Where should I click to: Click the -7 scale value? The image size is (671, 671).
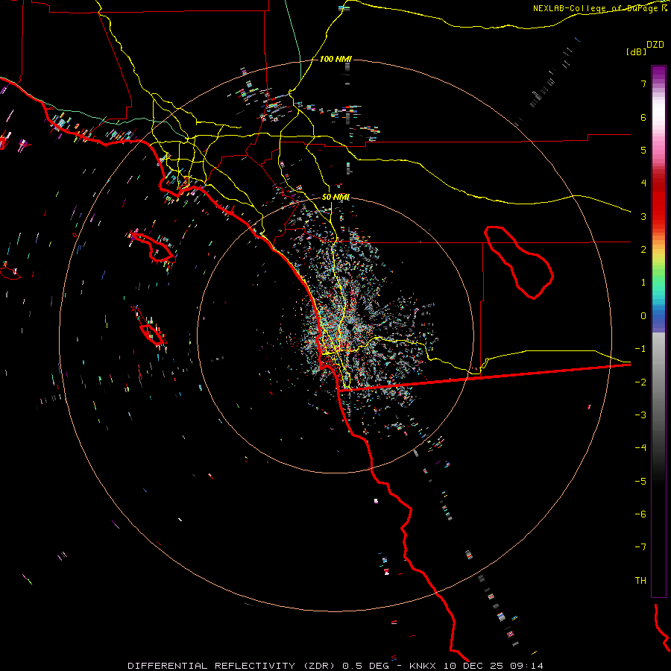point(640,547)
